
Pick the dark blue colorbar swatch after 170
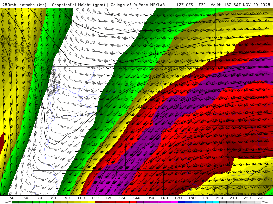(182, 202)
